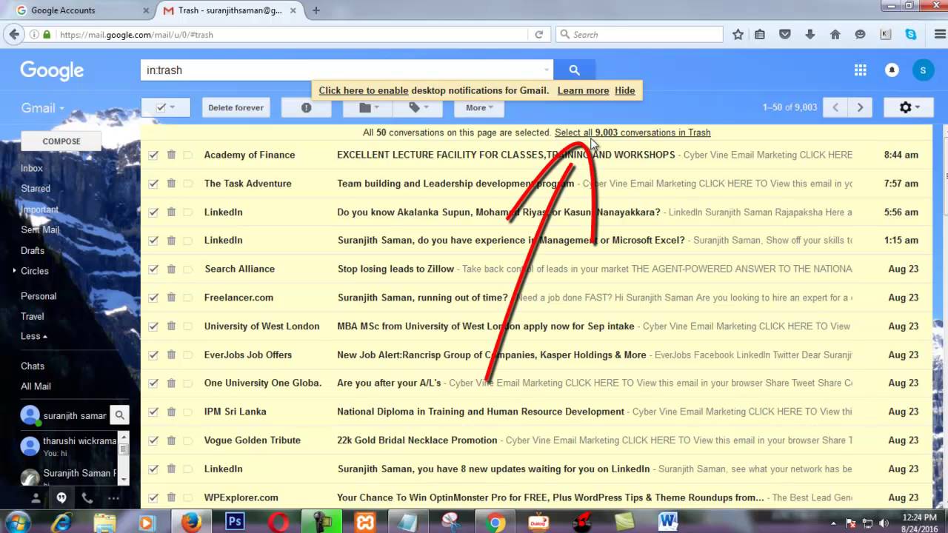Screen dimensions: 948x533
Task: Open the notifications bell icon
Action: click(x=892, y=70)
